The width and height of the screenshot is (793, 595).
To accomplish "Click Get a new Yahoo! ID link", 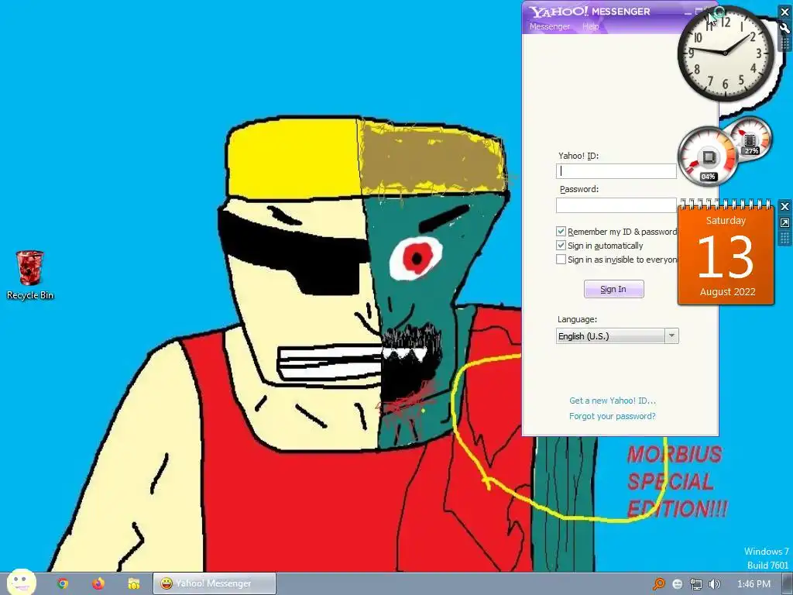I will tap(613, 401).
